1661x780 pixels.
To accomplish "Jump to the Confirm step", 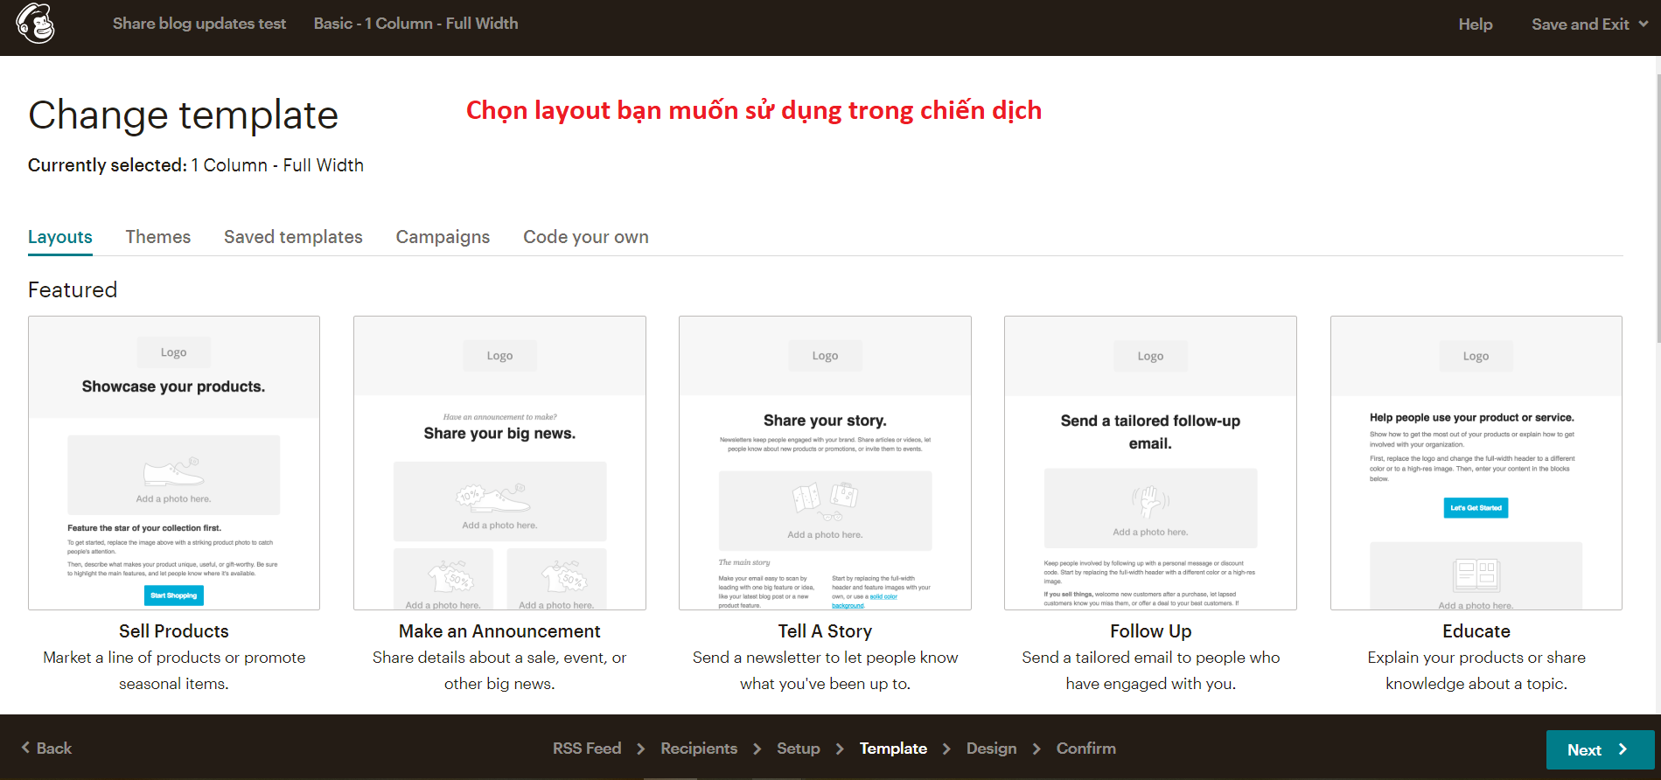I will point(1085,749).
